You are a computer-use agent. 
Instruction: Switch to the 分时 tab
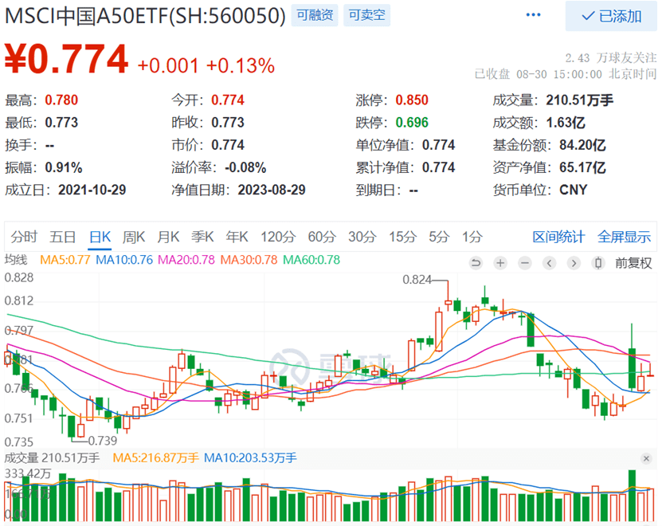coord(24,237)
